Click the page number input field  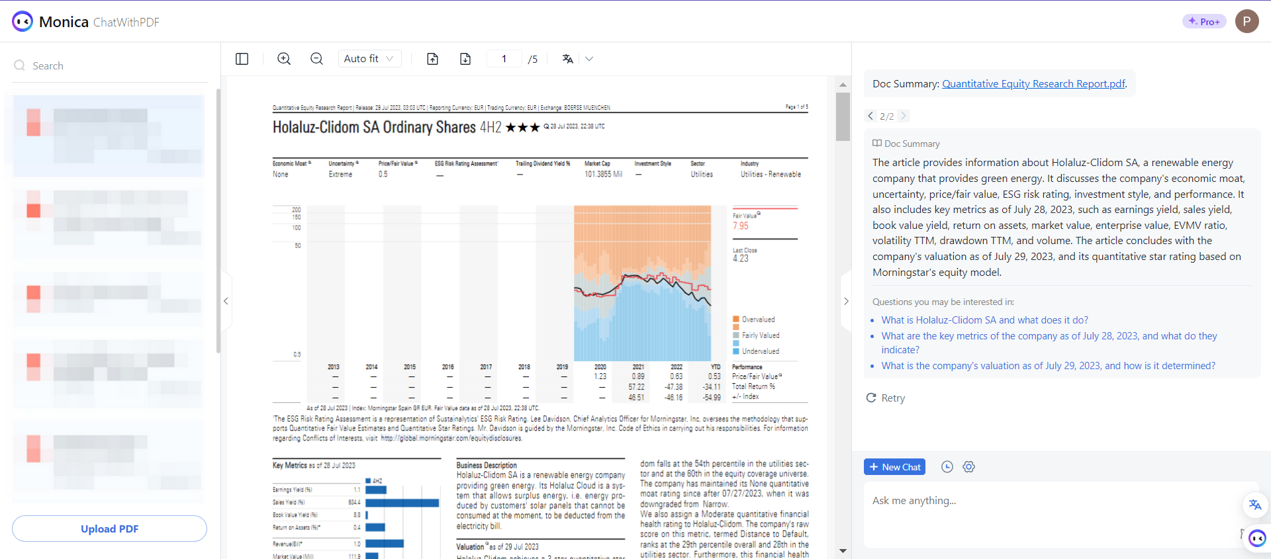coord(504,59)
